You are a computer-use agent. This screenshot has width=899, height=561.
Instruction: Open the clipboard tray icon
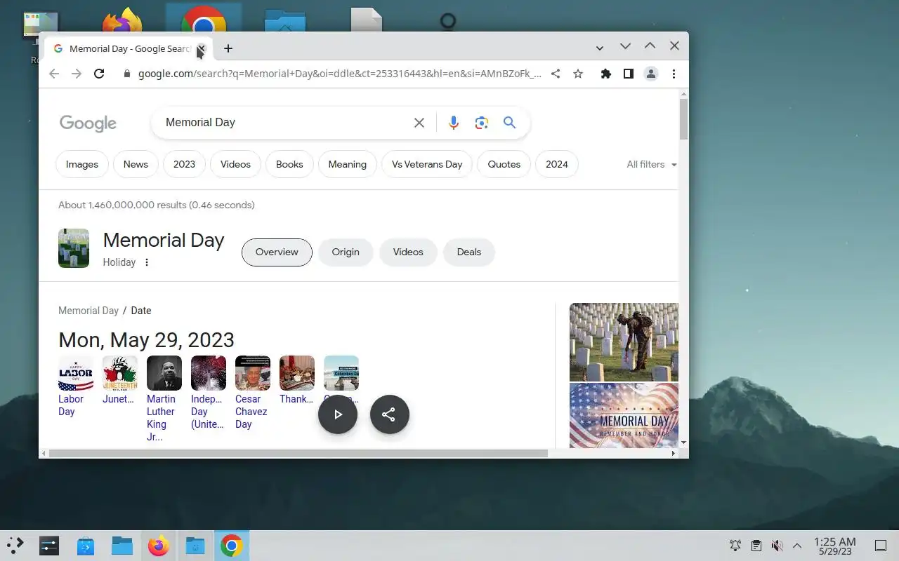point(756,546)
